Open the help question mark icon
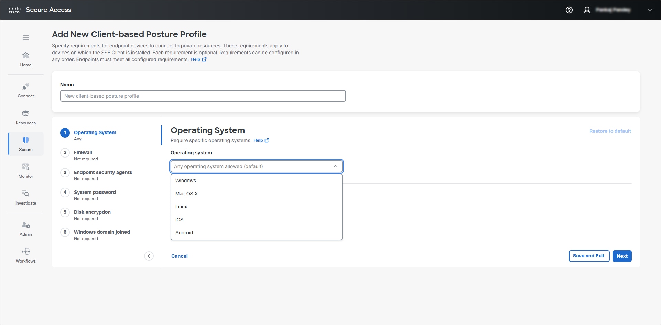The height and width of the screenshot is (325, 661). (x=569, y=10)
